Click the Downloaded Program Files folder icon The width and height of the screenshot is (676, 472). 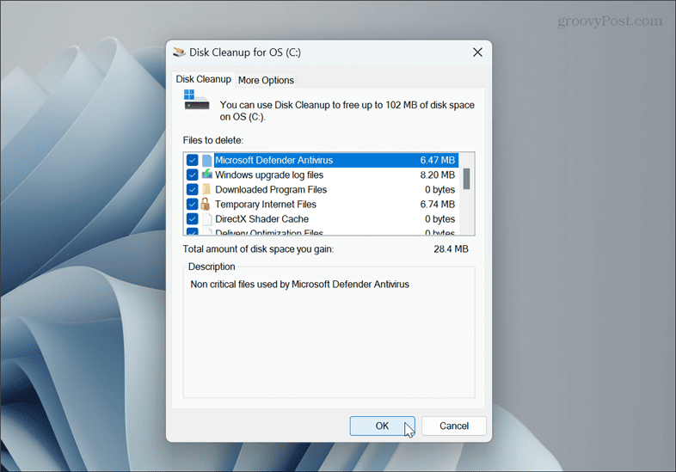[206, 189]
